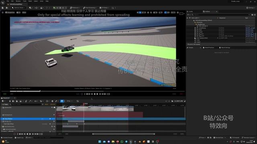Open the Platforms dropdown
This screenshot has height=144, width=257.
(75, 8)
